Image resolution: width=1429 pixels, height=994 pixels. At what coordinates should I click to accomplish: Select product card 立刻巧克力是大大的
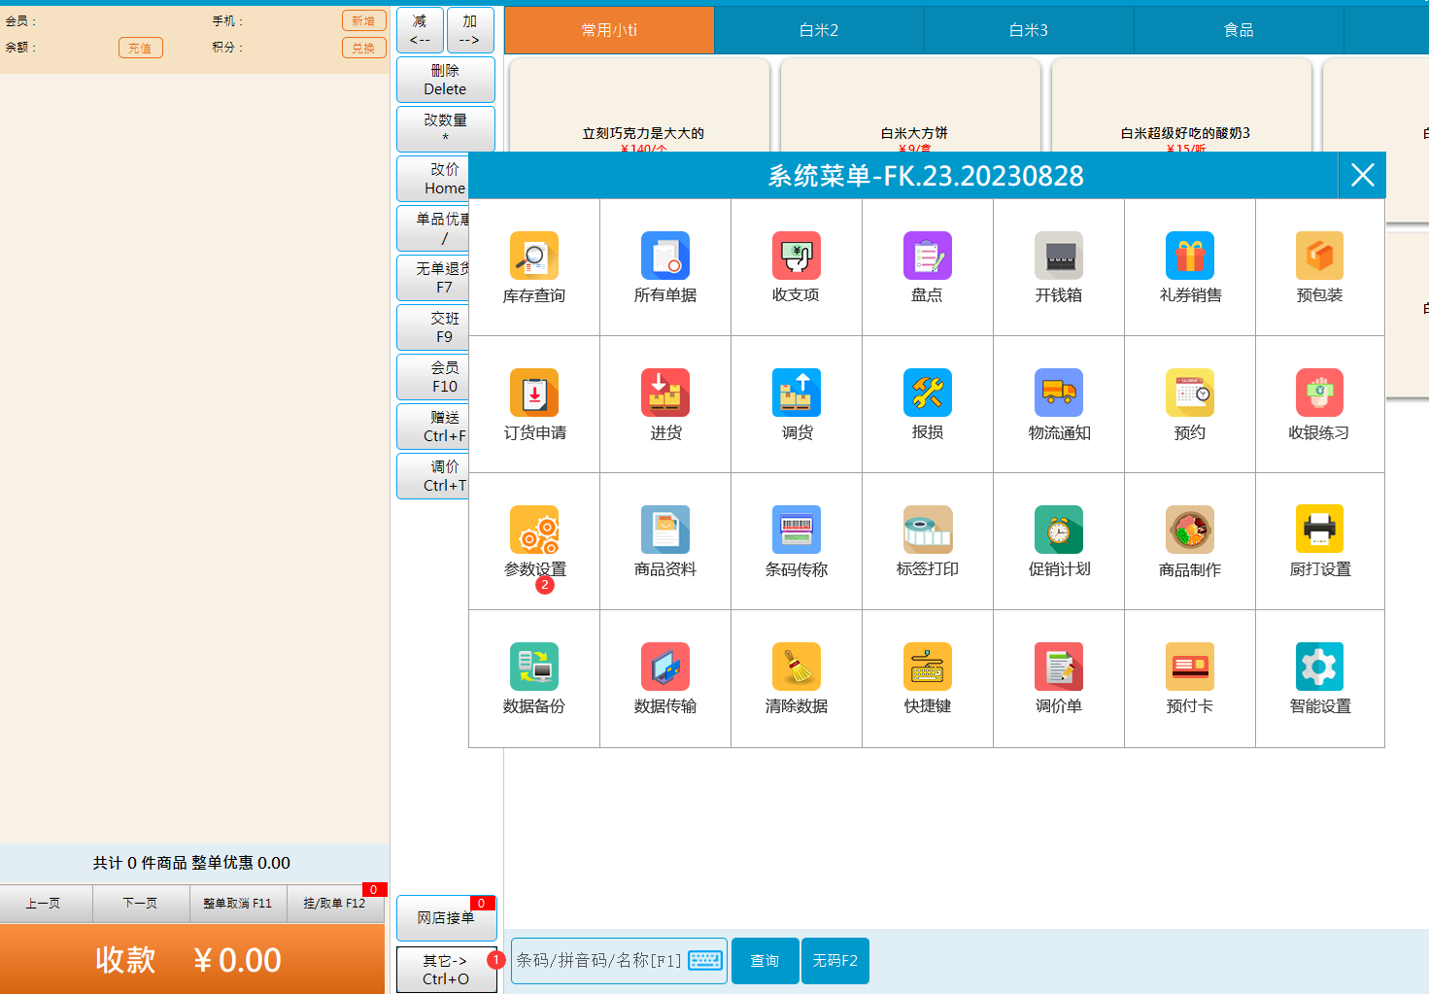(x=641, y=105)
